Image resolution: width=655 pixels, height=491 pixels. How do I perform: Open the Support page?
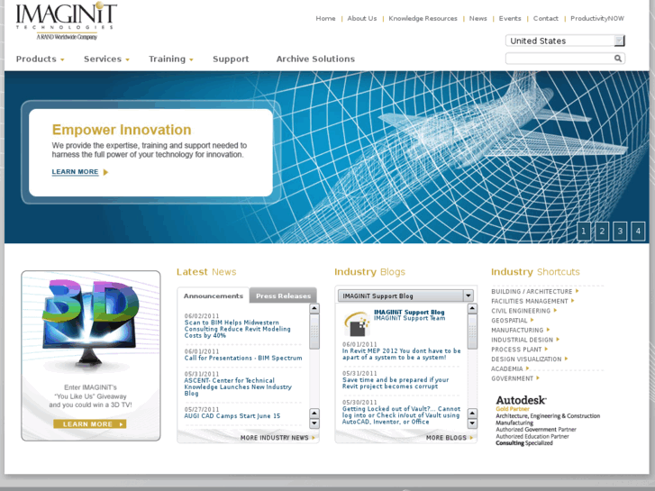tap(231, 59)
